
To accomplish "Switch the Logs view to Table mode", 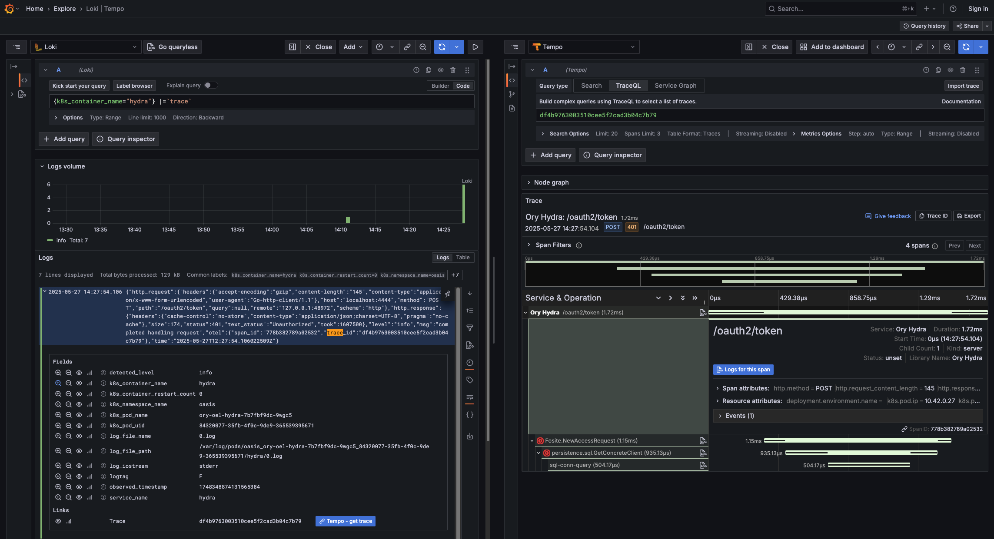I will pos(463,257).
